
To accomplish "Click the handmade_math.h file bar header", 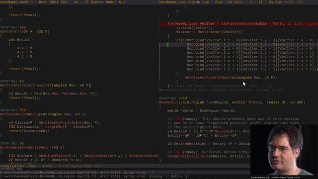I will click(x=79, y=2).
